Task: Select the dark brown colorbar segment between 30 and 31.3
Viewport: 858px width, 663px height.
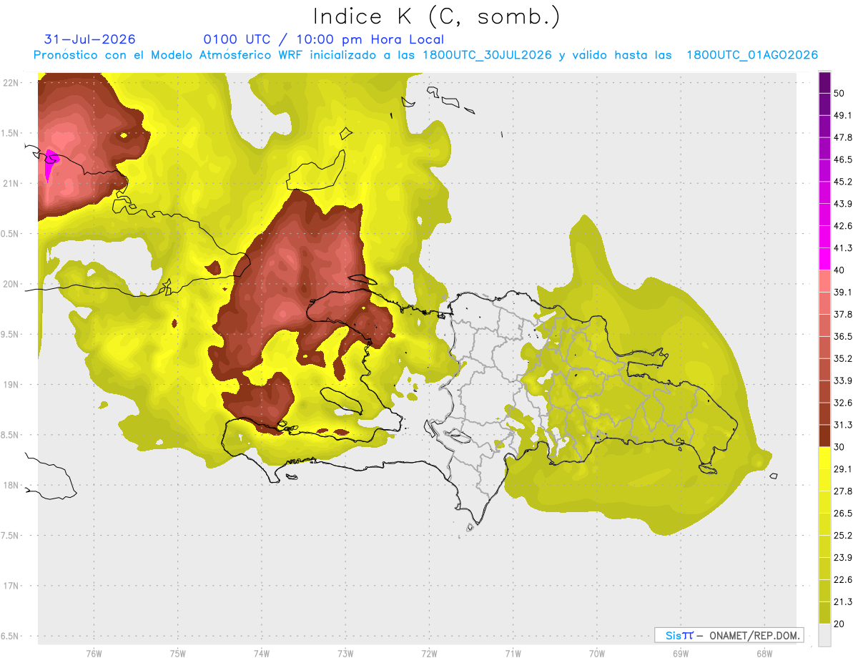Action: click(824, 436)
